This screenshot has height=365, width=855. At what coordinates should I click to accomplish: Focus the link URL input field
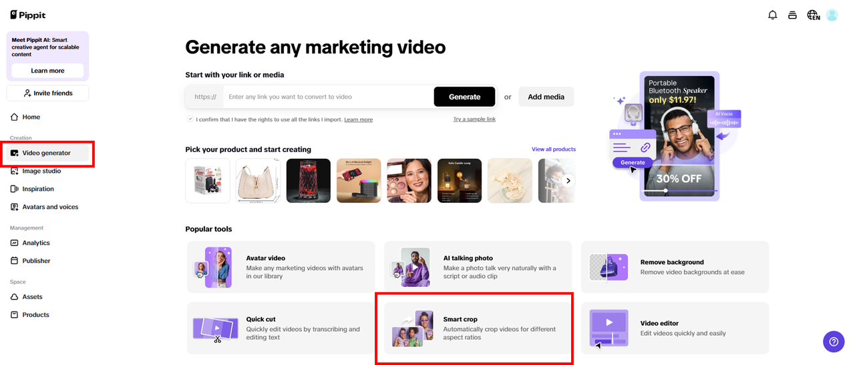(x=327, y=97)
